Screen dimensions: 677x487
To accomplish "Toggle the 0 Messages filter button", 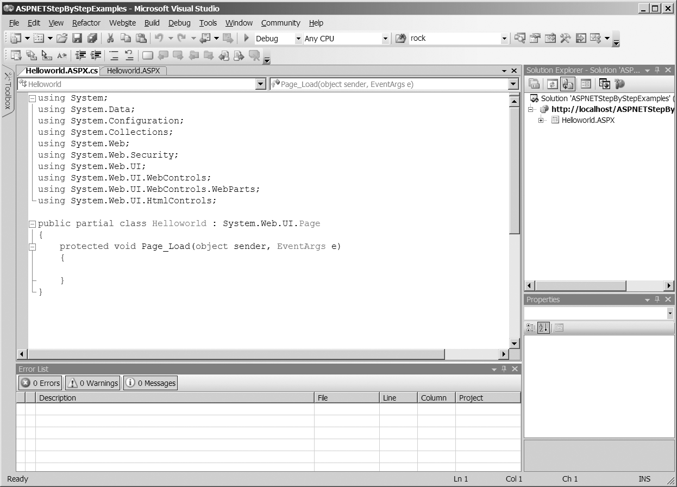I will [151, 383].
